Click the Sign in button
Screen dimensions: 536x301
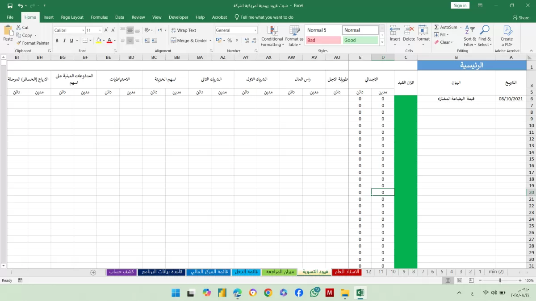pos(460,5)
